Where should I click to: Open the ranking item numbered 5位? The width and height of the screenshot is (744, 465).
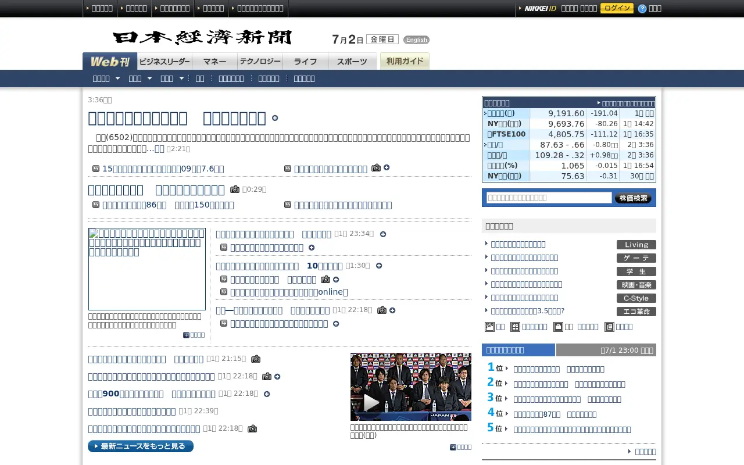(x=572, y=430)
